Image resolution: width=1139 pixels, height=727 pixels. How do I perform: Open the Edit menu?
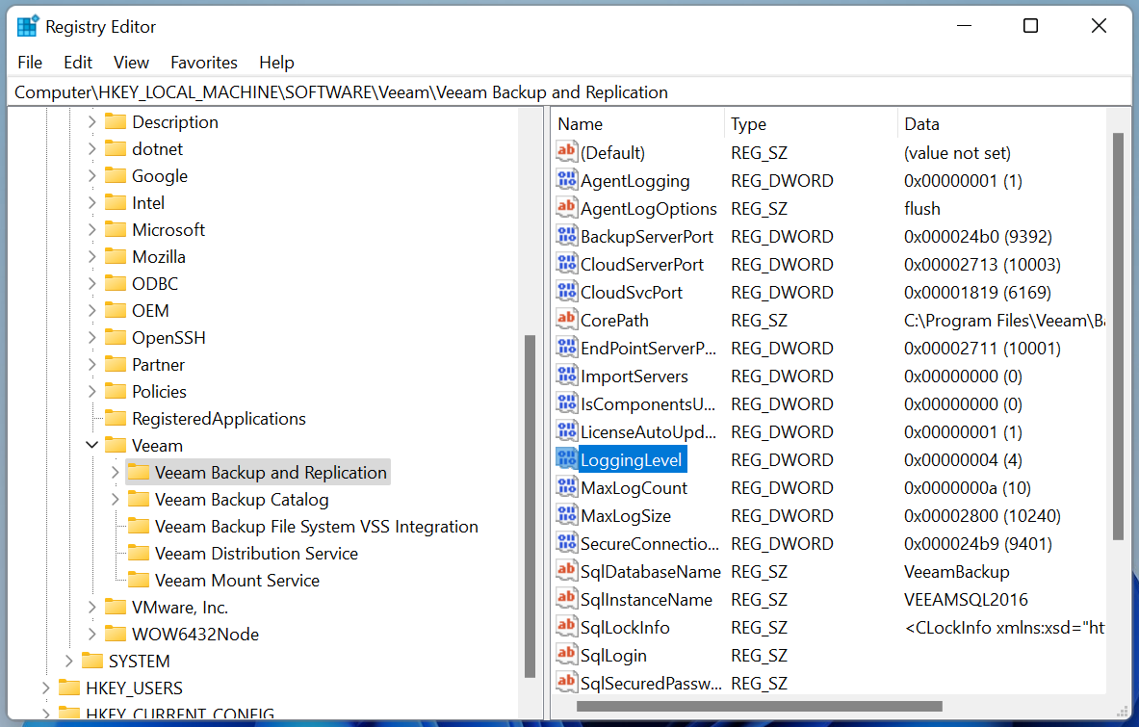(77, 62)
